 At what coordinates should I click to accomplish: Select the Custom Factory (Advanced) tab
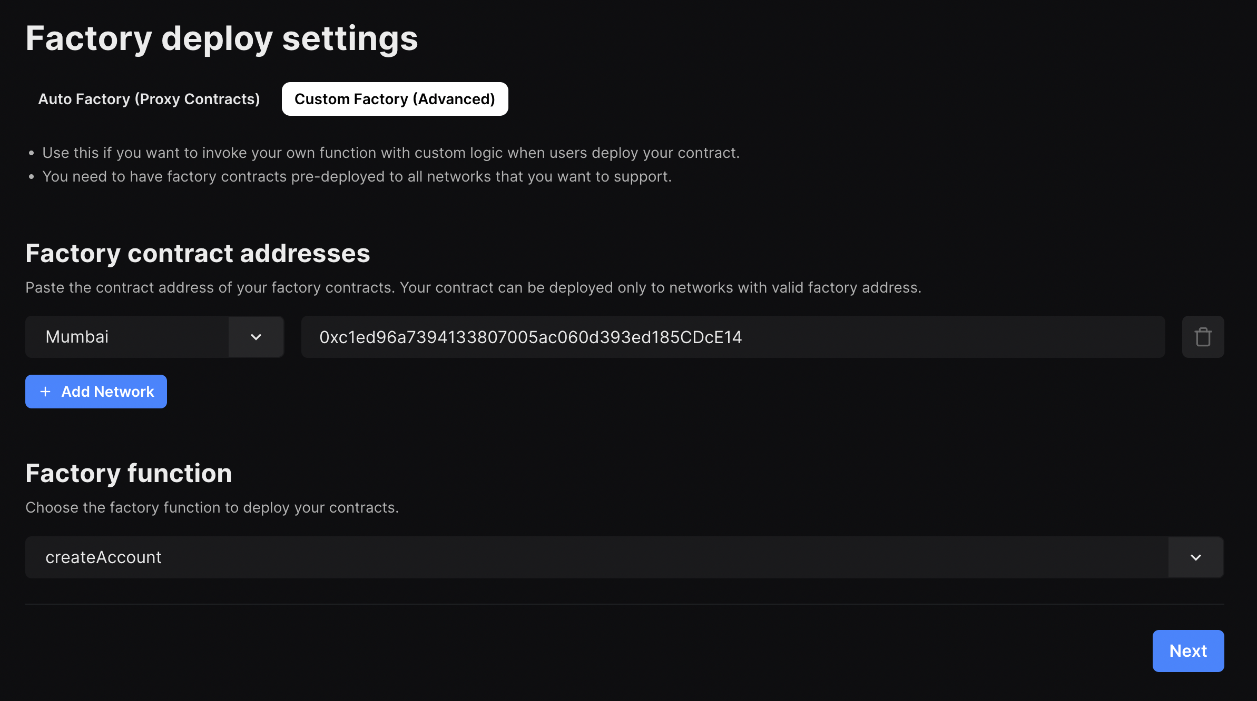click(x=395, y=99)
